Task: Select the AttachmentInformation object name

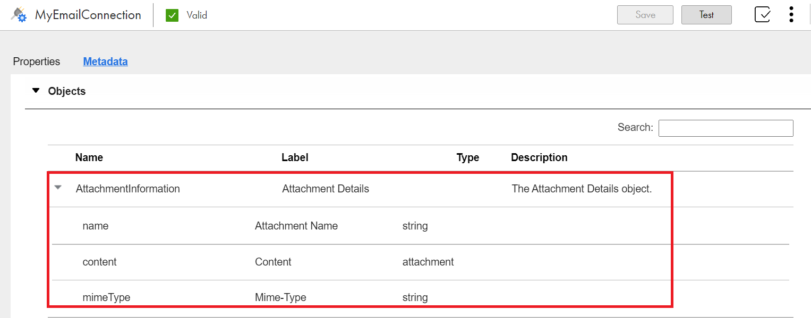Action: coord(128,189)
